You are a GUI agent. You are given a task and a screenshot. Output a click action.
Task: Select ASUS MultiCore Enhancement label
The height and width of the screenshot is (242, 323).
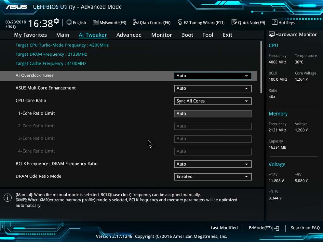click(46, 88)
